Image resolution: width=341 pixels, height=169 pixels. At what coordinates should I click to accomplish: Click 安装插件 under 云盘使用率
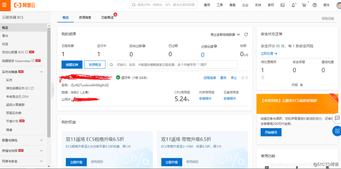pyautogui.click(x=230, y=99)
